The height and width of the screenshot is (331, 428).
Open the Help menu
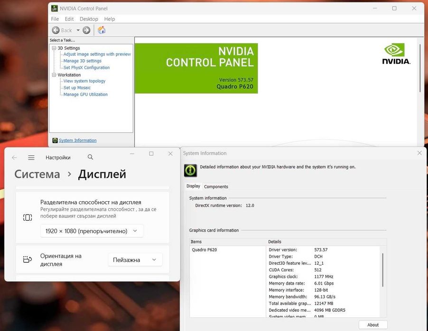pyautogui.click(x=110, y=19)
